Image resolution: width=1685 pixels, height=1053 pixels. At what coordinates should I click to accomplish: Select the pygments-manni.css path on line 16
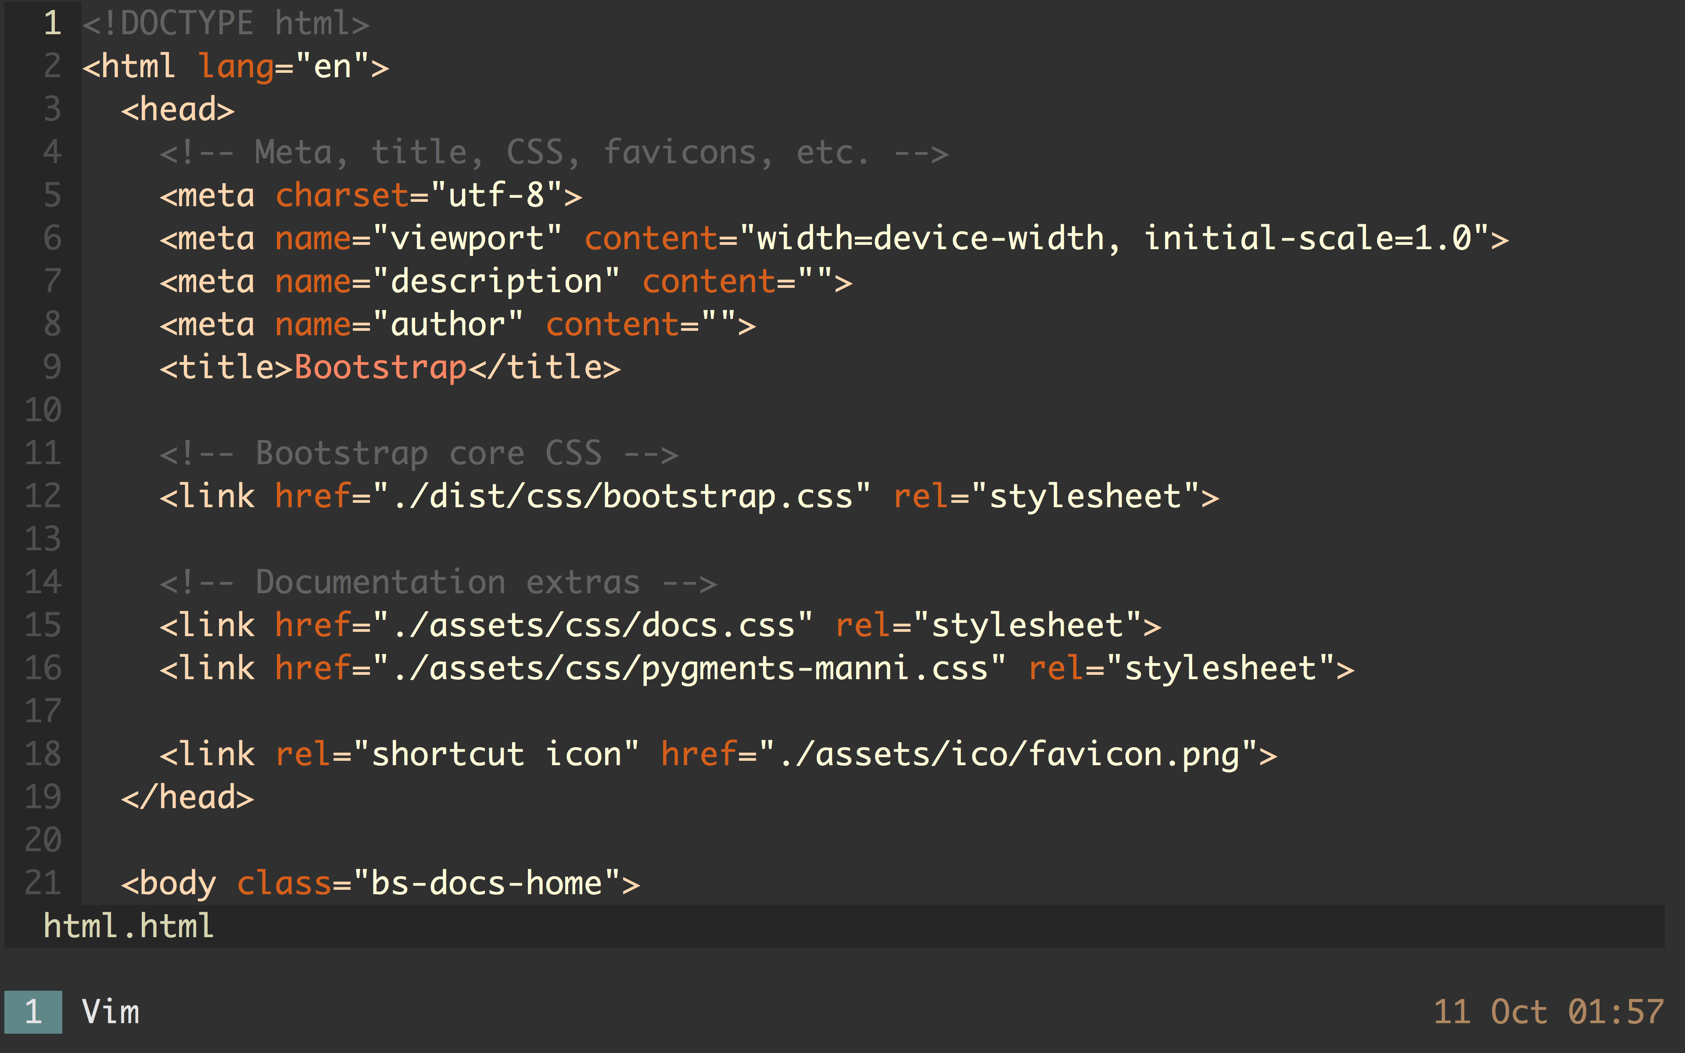tap(689, 668)
